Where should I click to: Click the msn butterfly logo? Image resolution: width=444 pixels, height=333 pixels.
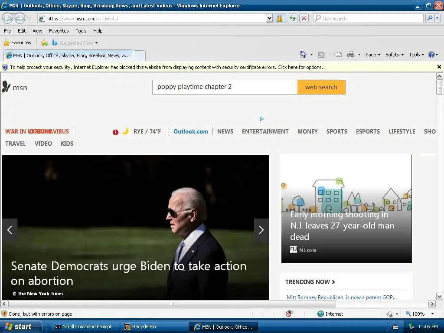[15, 87]
